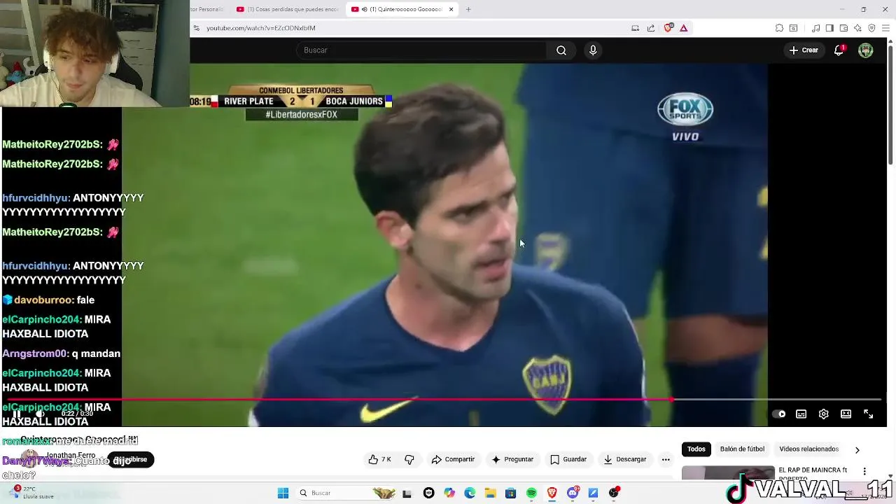896x504 pixels.
Task: Dislike the video with the thumbs-down
Action: tap(409, 460)
